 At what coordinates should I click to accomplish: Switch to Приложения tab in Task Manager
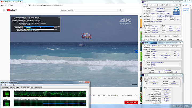point(5,87)
